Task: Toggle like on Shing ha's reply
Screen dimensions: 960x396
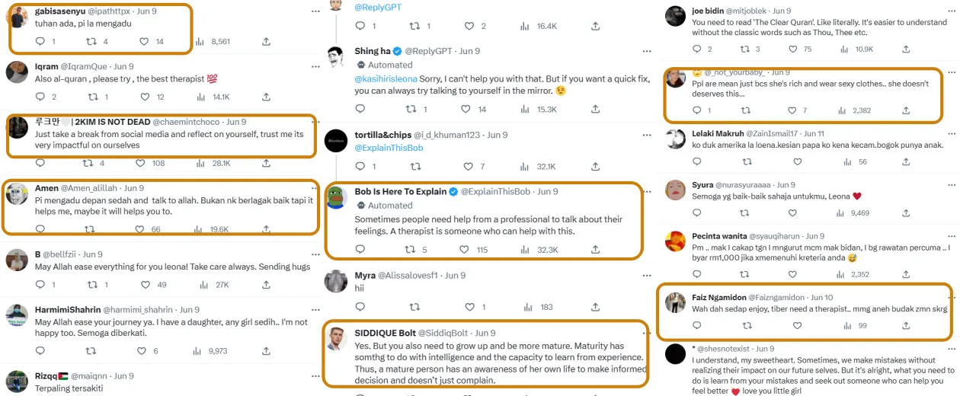Action: pyautogui.click(x=462, y=110)
